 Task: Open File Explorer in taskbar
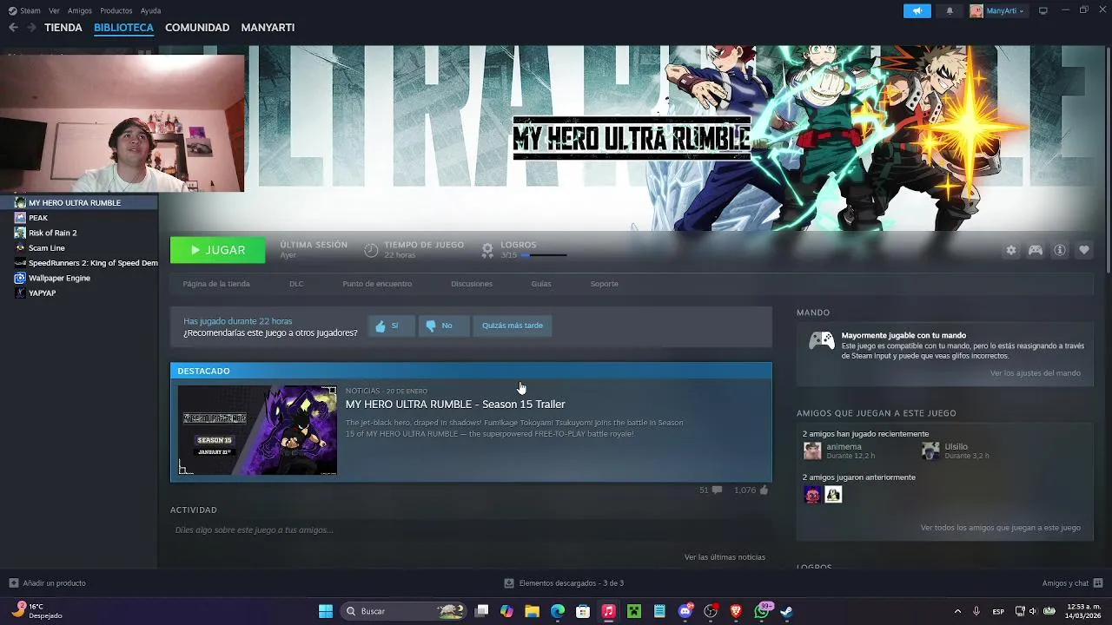point(532,611)
